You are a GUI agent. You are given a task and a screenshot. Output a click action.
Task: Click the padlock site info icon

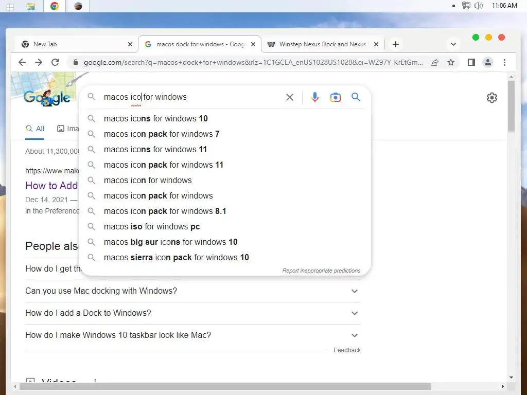click(x=76, y=62)
